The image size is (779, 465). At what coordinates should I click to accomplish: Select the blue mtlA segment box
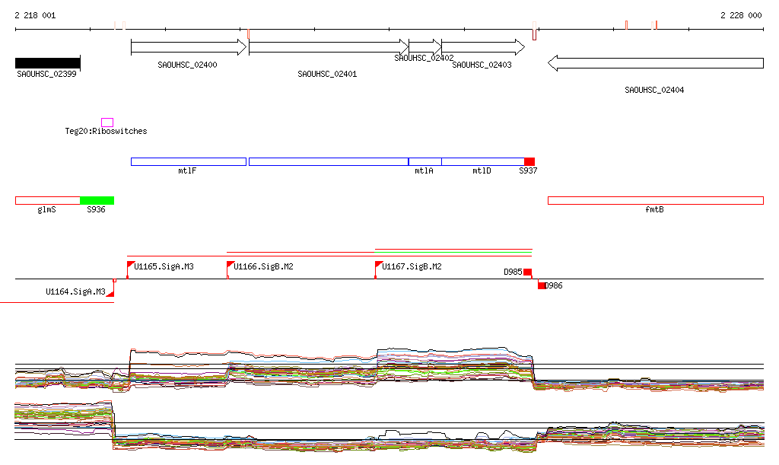[424, 161]
